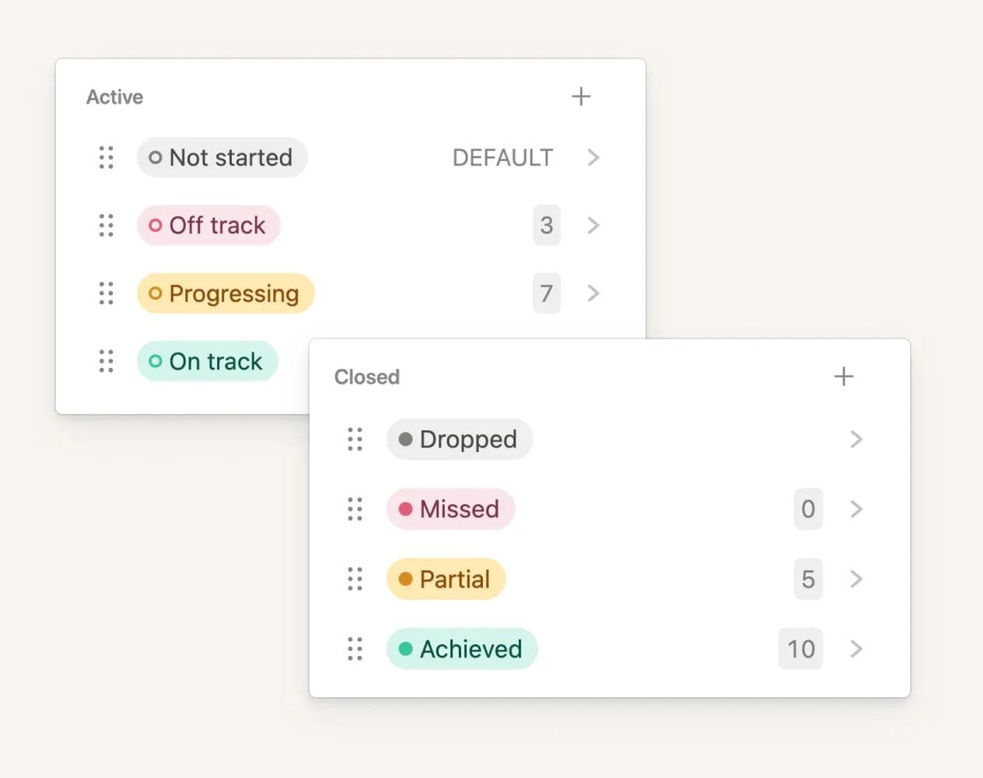Click the DEFAULT label on Not started
Screen dimensions: 983x778
point(502,158)
